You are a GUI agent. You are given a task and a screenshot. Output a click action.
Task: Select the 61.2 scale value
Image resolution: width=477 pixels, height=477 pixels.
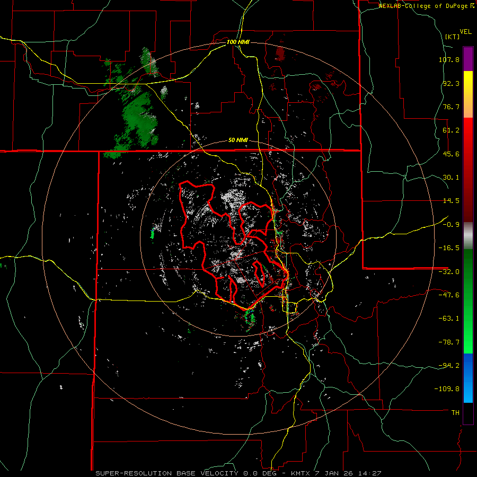pos(451,130)
